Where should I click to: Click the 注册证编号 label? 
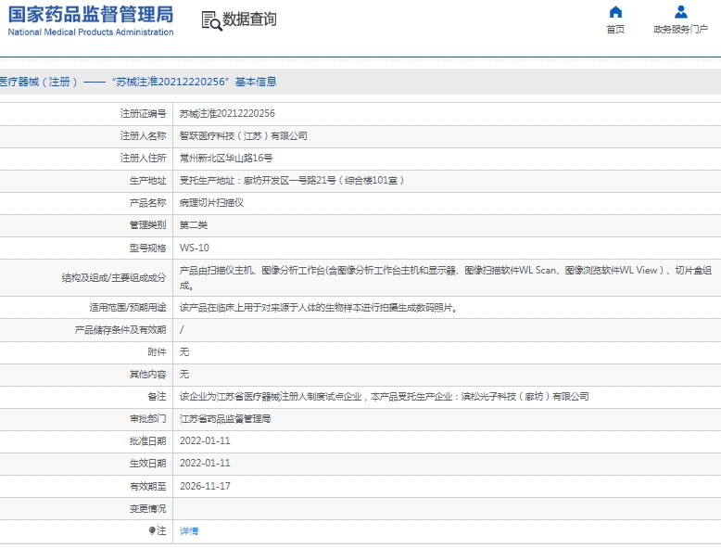tap(143, 114)
